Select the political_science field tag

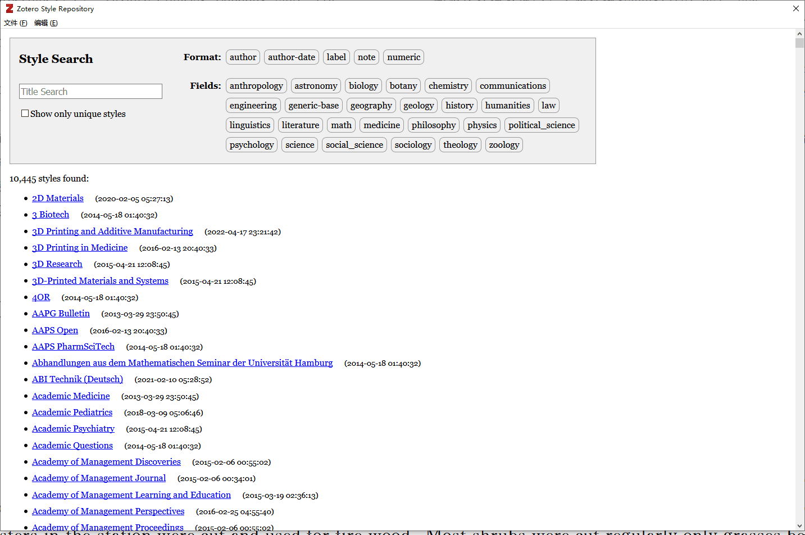click(541, 125)
